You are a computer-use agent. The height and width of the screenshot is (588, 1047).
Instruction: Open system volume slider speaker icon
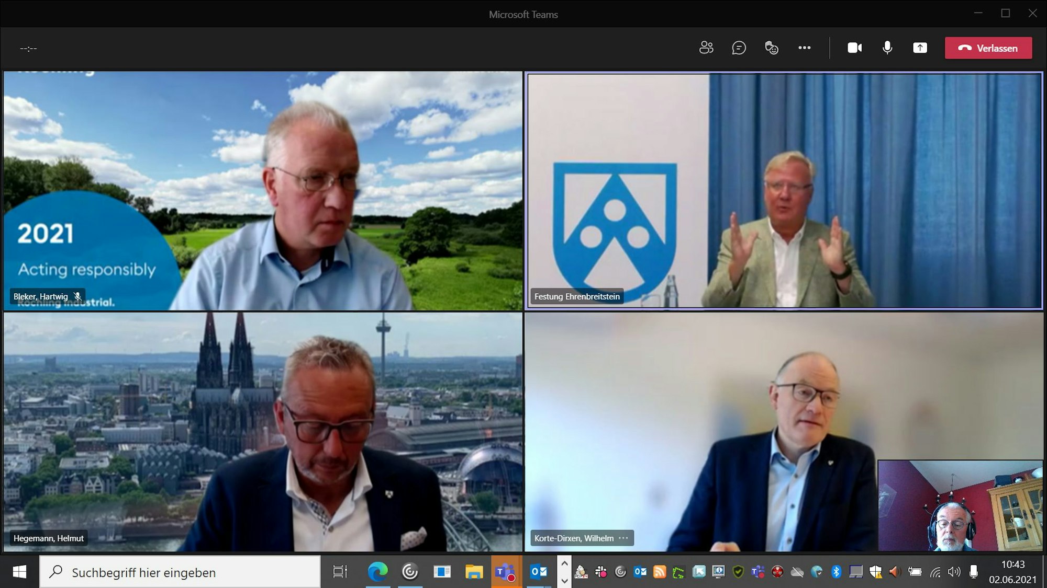pyautogui.click(x=954, y=572)
